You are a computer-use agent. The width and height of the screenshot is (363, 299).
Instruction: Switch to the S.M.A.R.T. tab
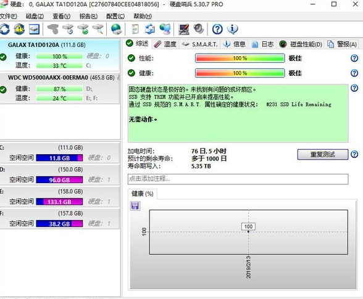pyautogui.click(x=199, y=44)
